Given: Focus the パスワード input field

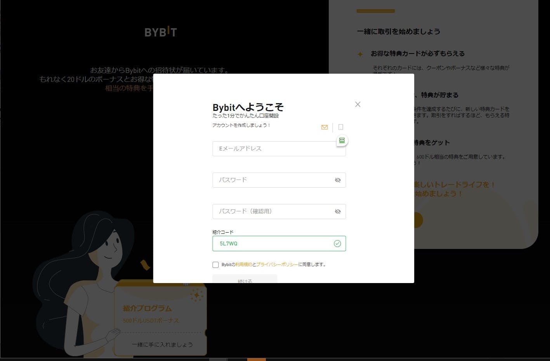Looking at the screenshot, I should click(272, 180).
